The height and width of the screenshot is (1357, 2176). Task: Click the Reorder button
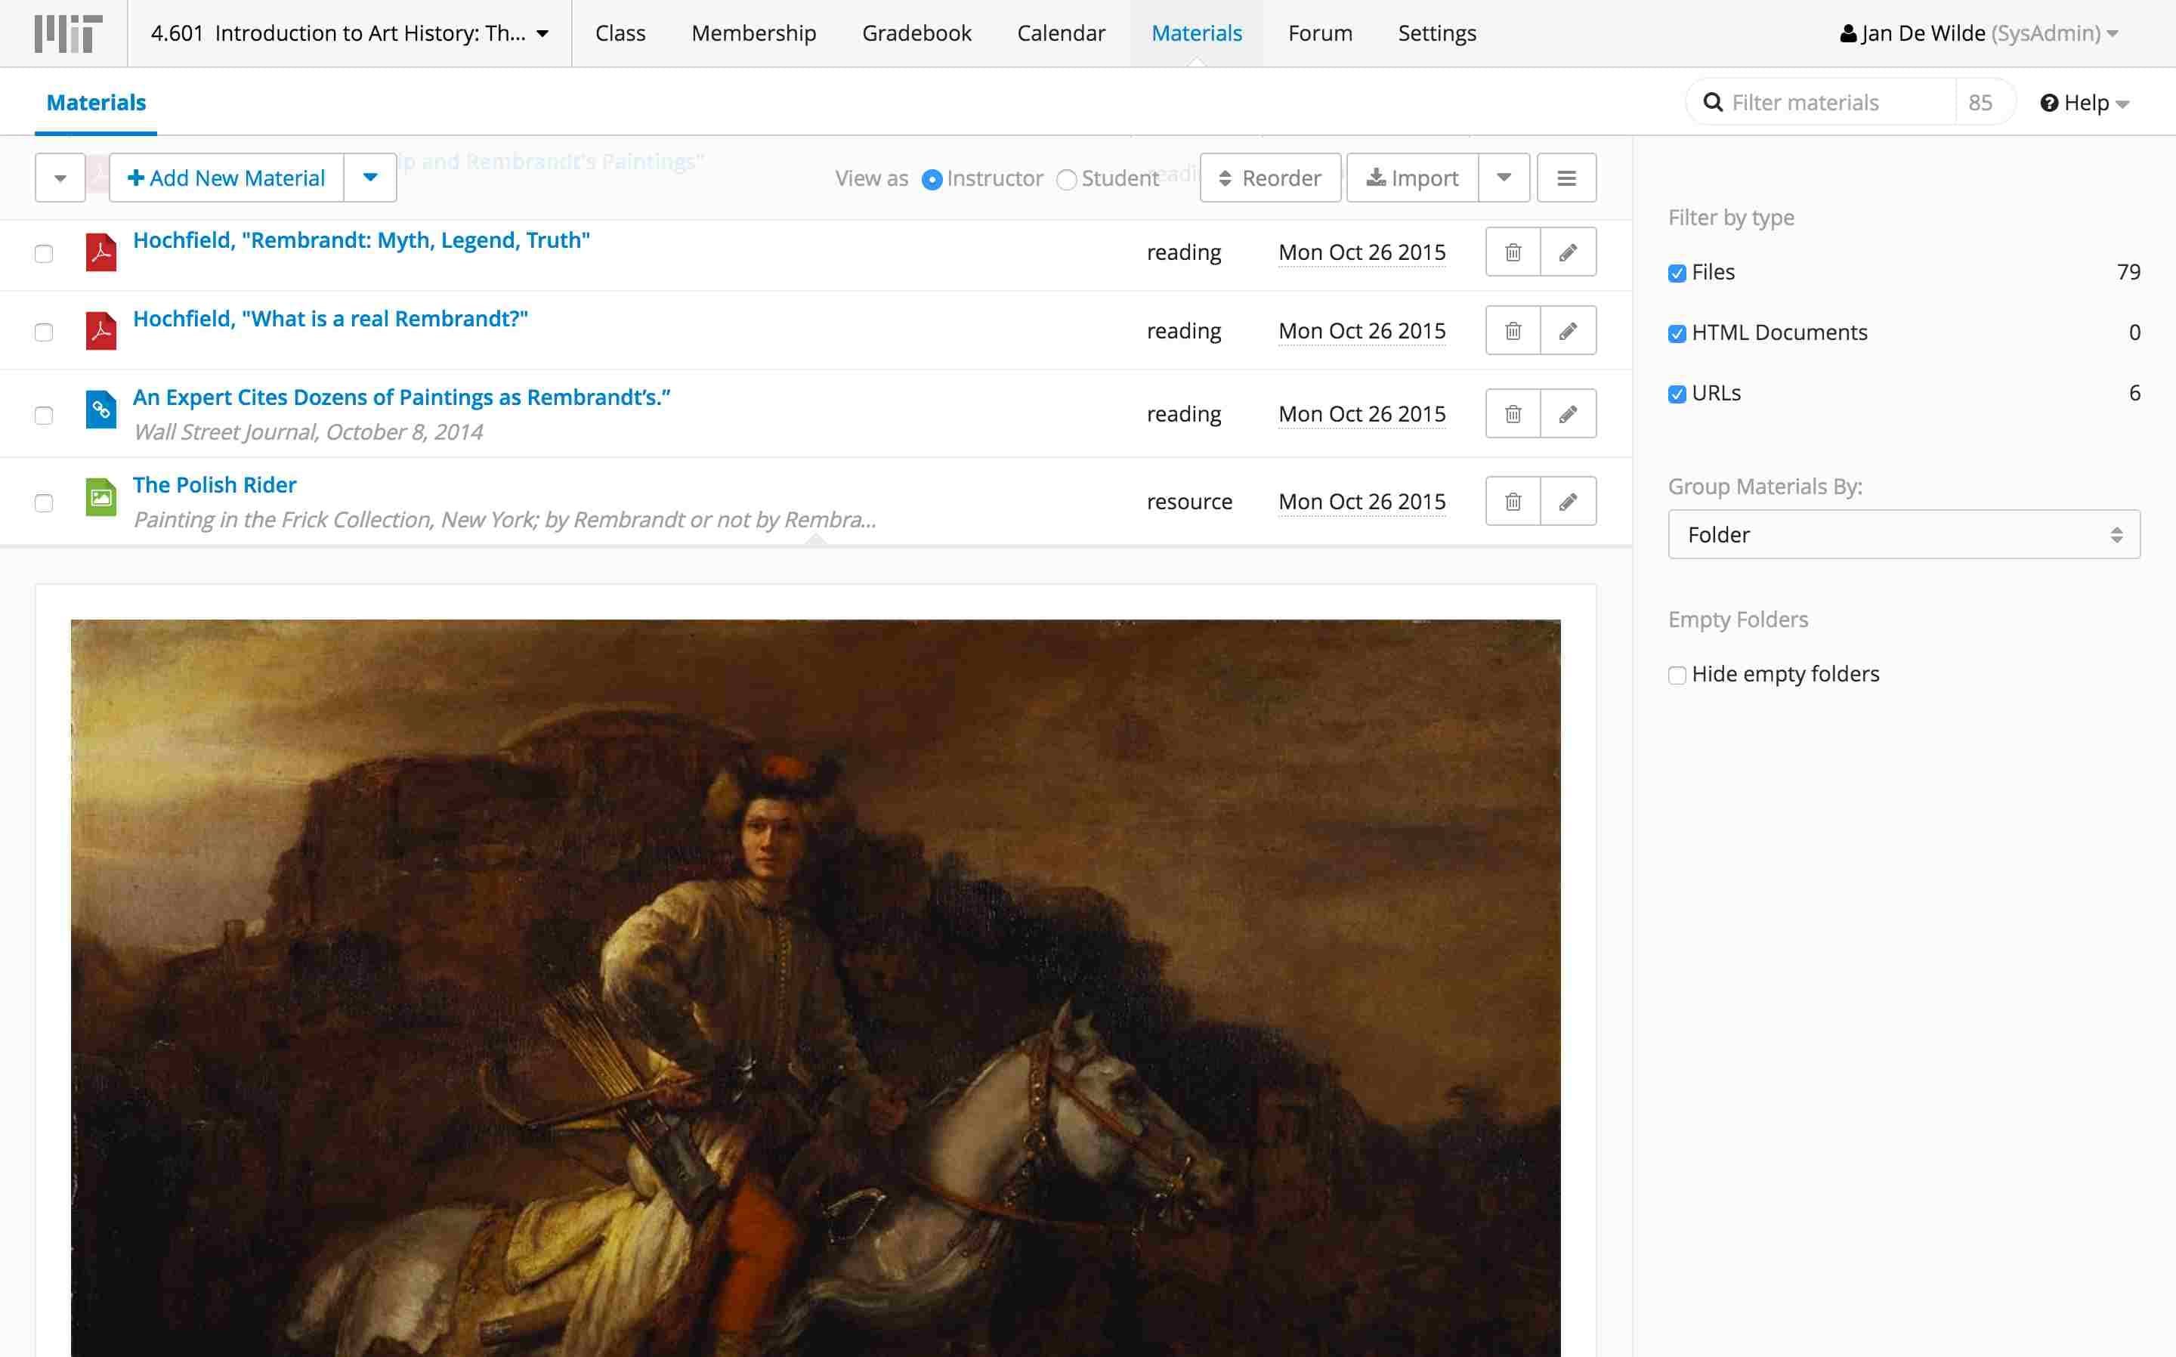(x=1269, y=178)
